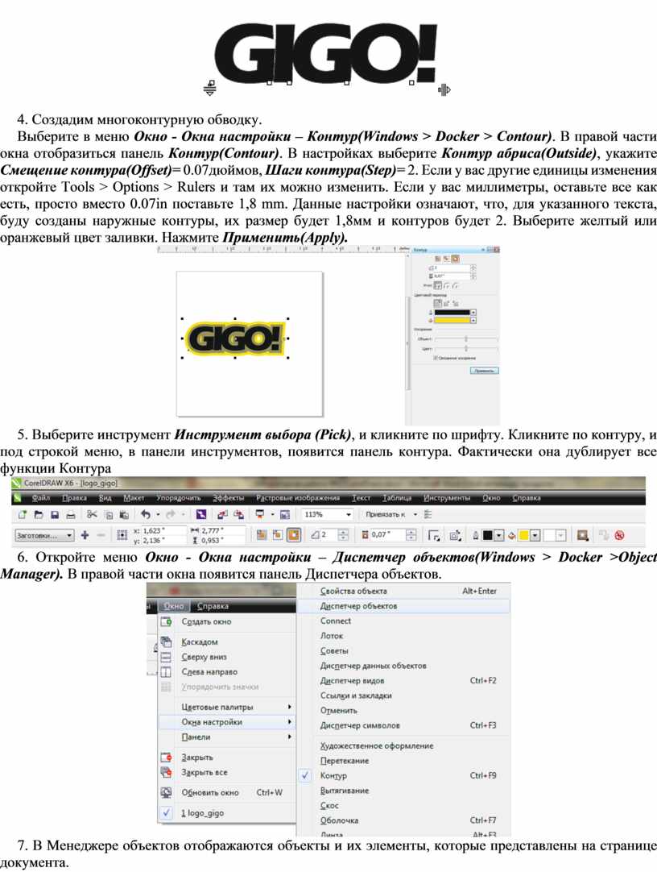Click the x position field 1,623
The image size is (657, 872).
(163, 531)
